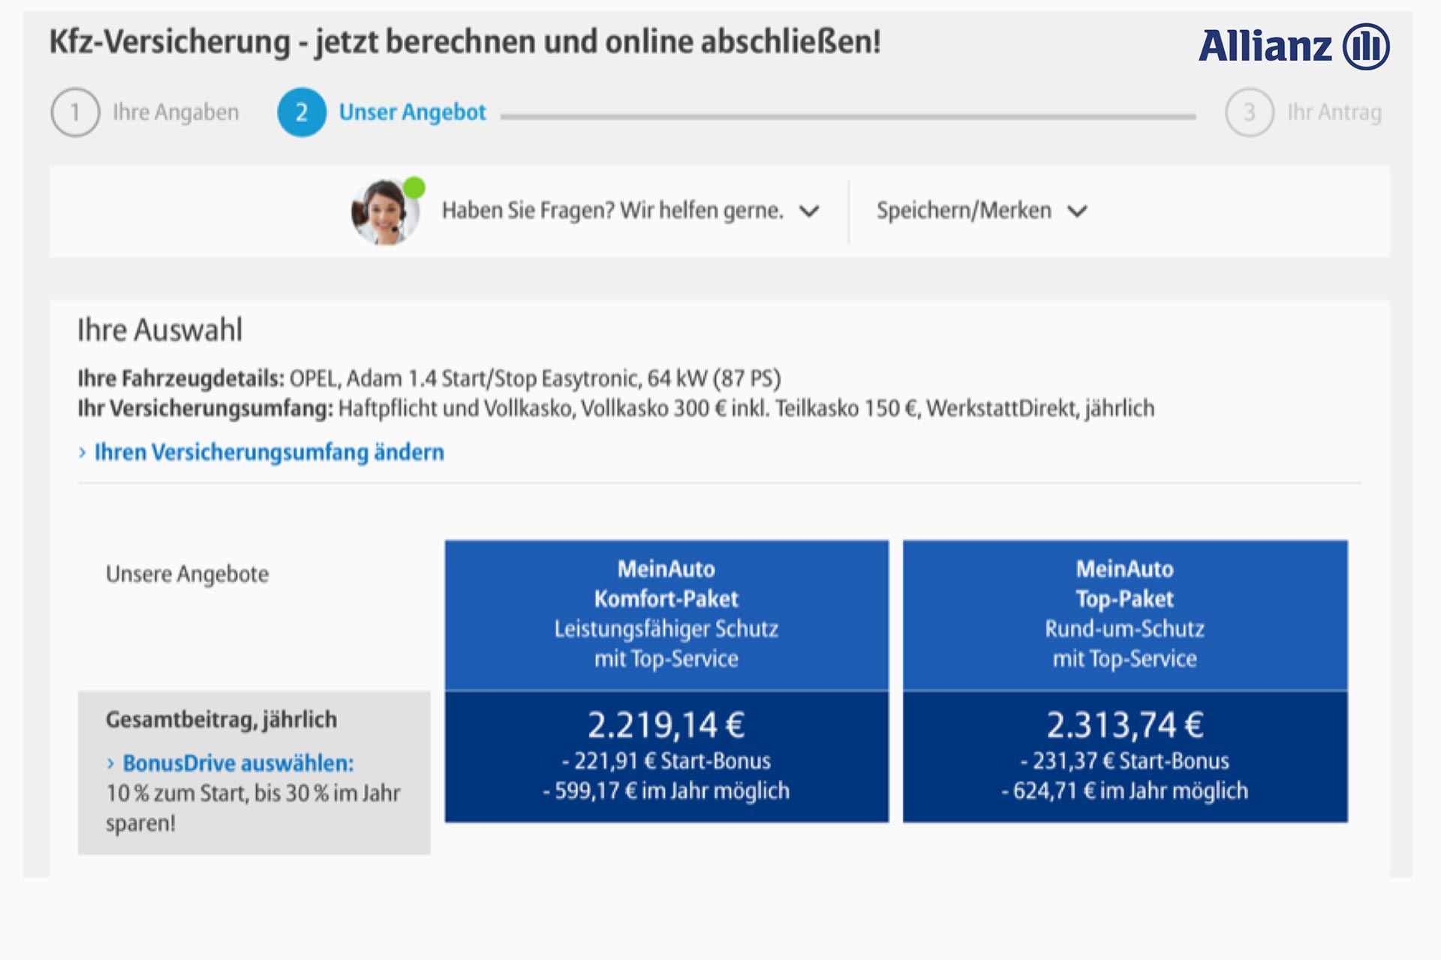The height and width of the screenshot is (960, 1441).
Task: Click the arrow beside 'BonusDrive auswählen'
Action: click(111, 763)
